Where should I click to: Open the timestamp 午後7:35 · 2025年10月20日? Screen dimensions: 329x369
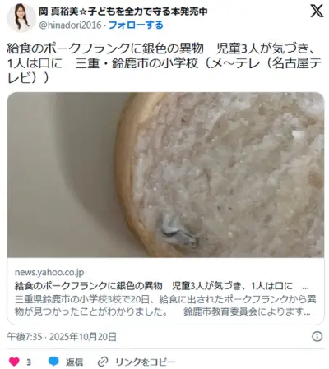(x=62, y=337)
